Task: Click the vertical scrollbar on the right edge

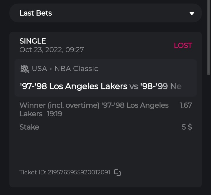Action: 209,38
